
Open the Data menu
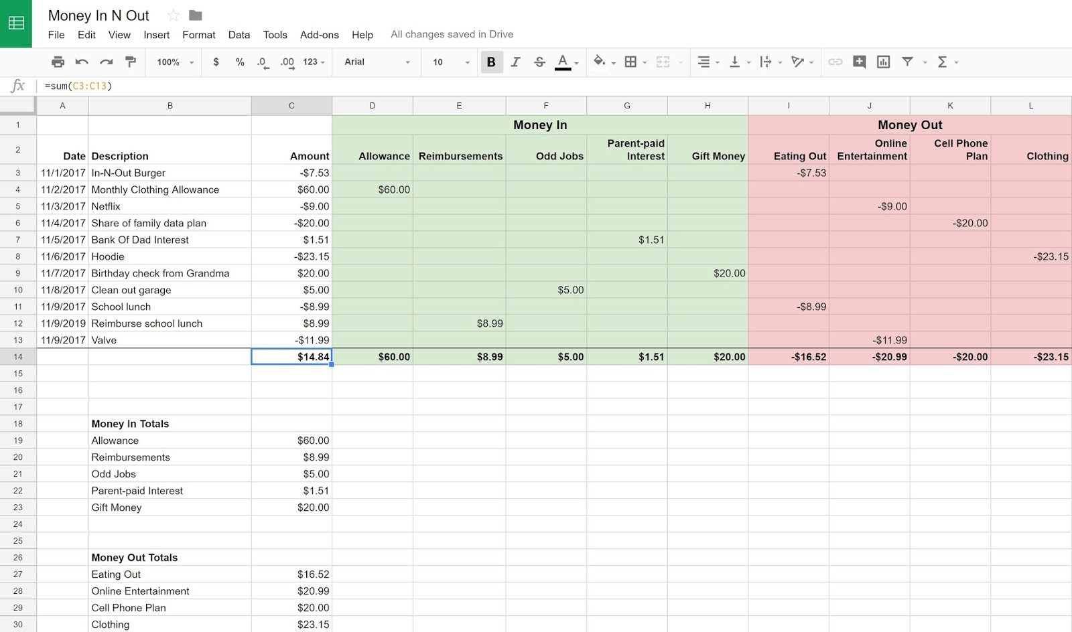click(x=239, y=35)
